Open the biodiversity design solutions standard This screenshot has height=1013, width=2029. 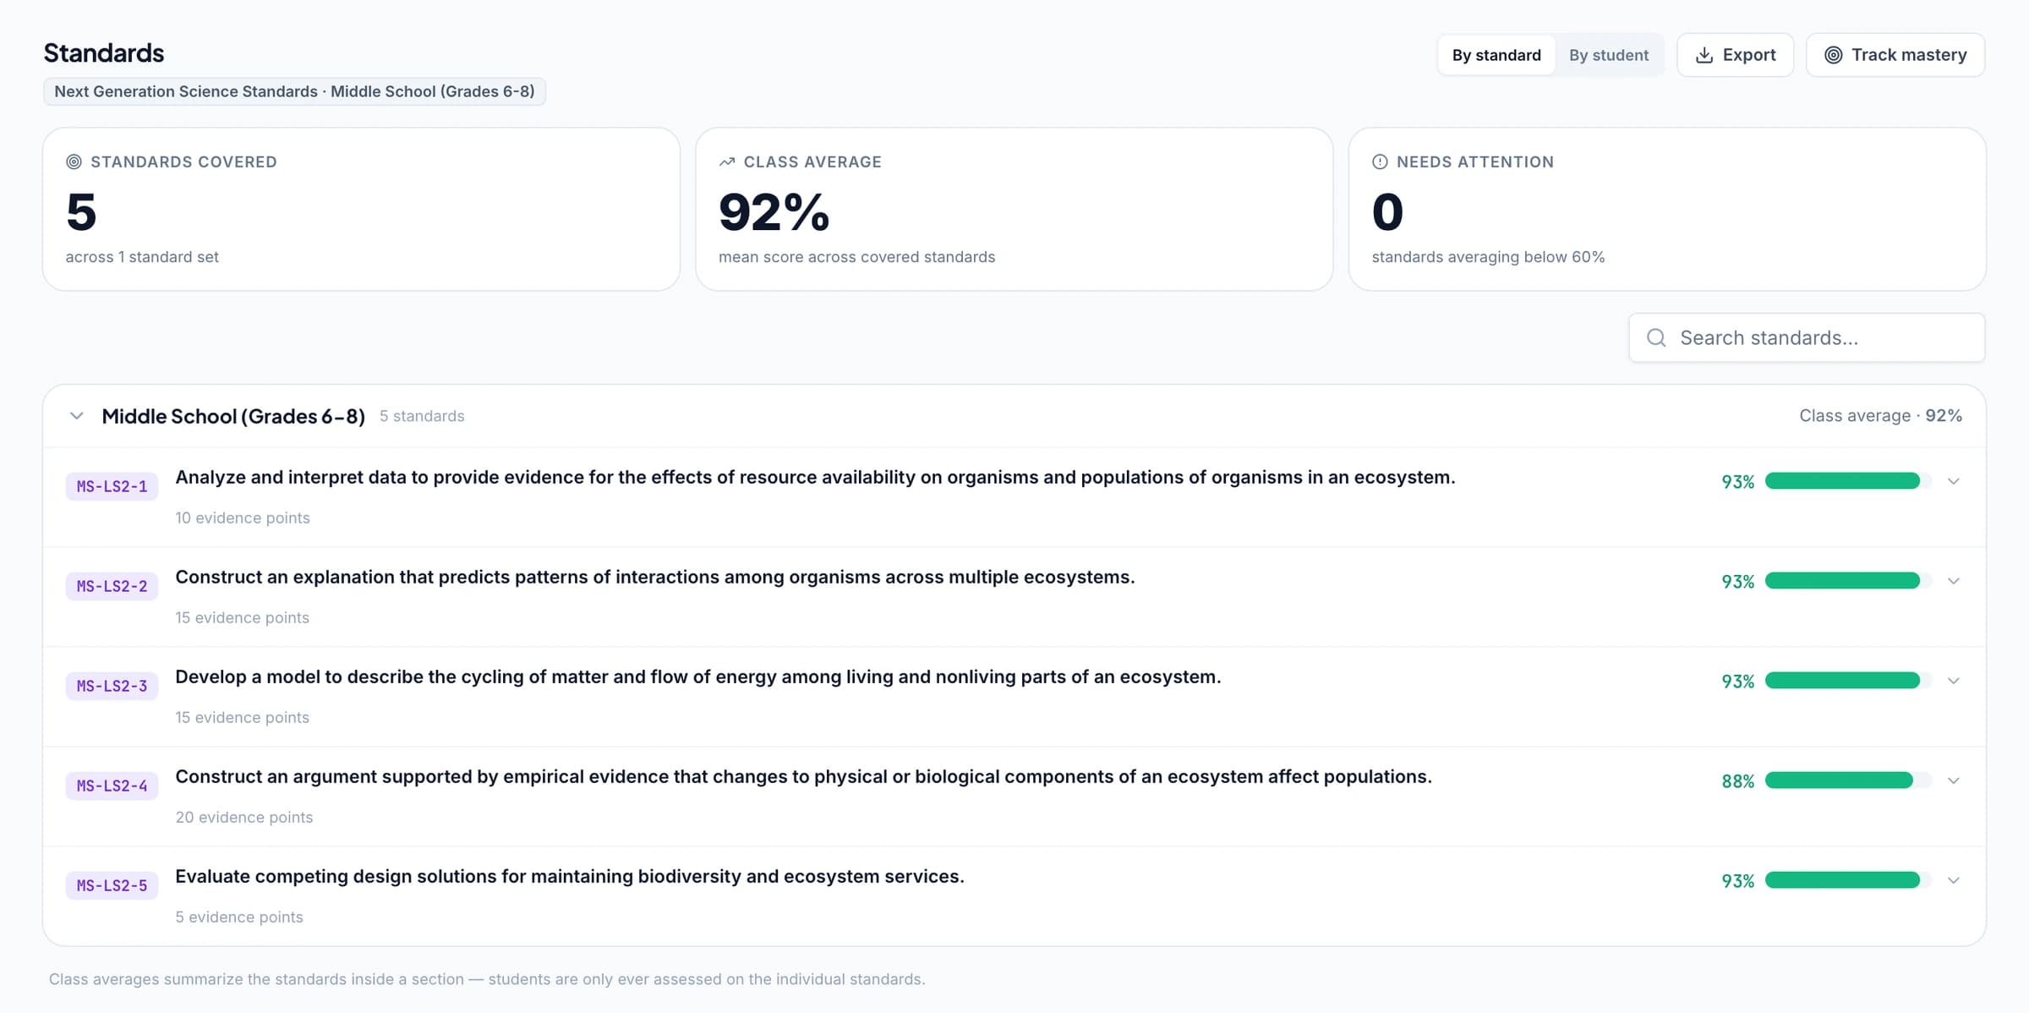(570, 877)
